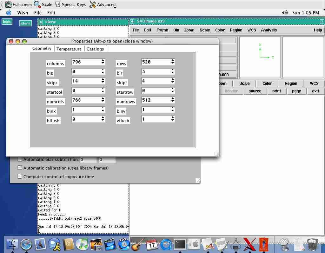The image size is (325, 253).
Task: Enable Computer control of exposure time
Action: point(20,176)
